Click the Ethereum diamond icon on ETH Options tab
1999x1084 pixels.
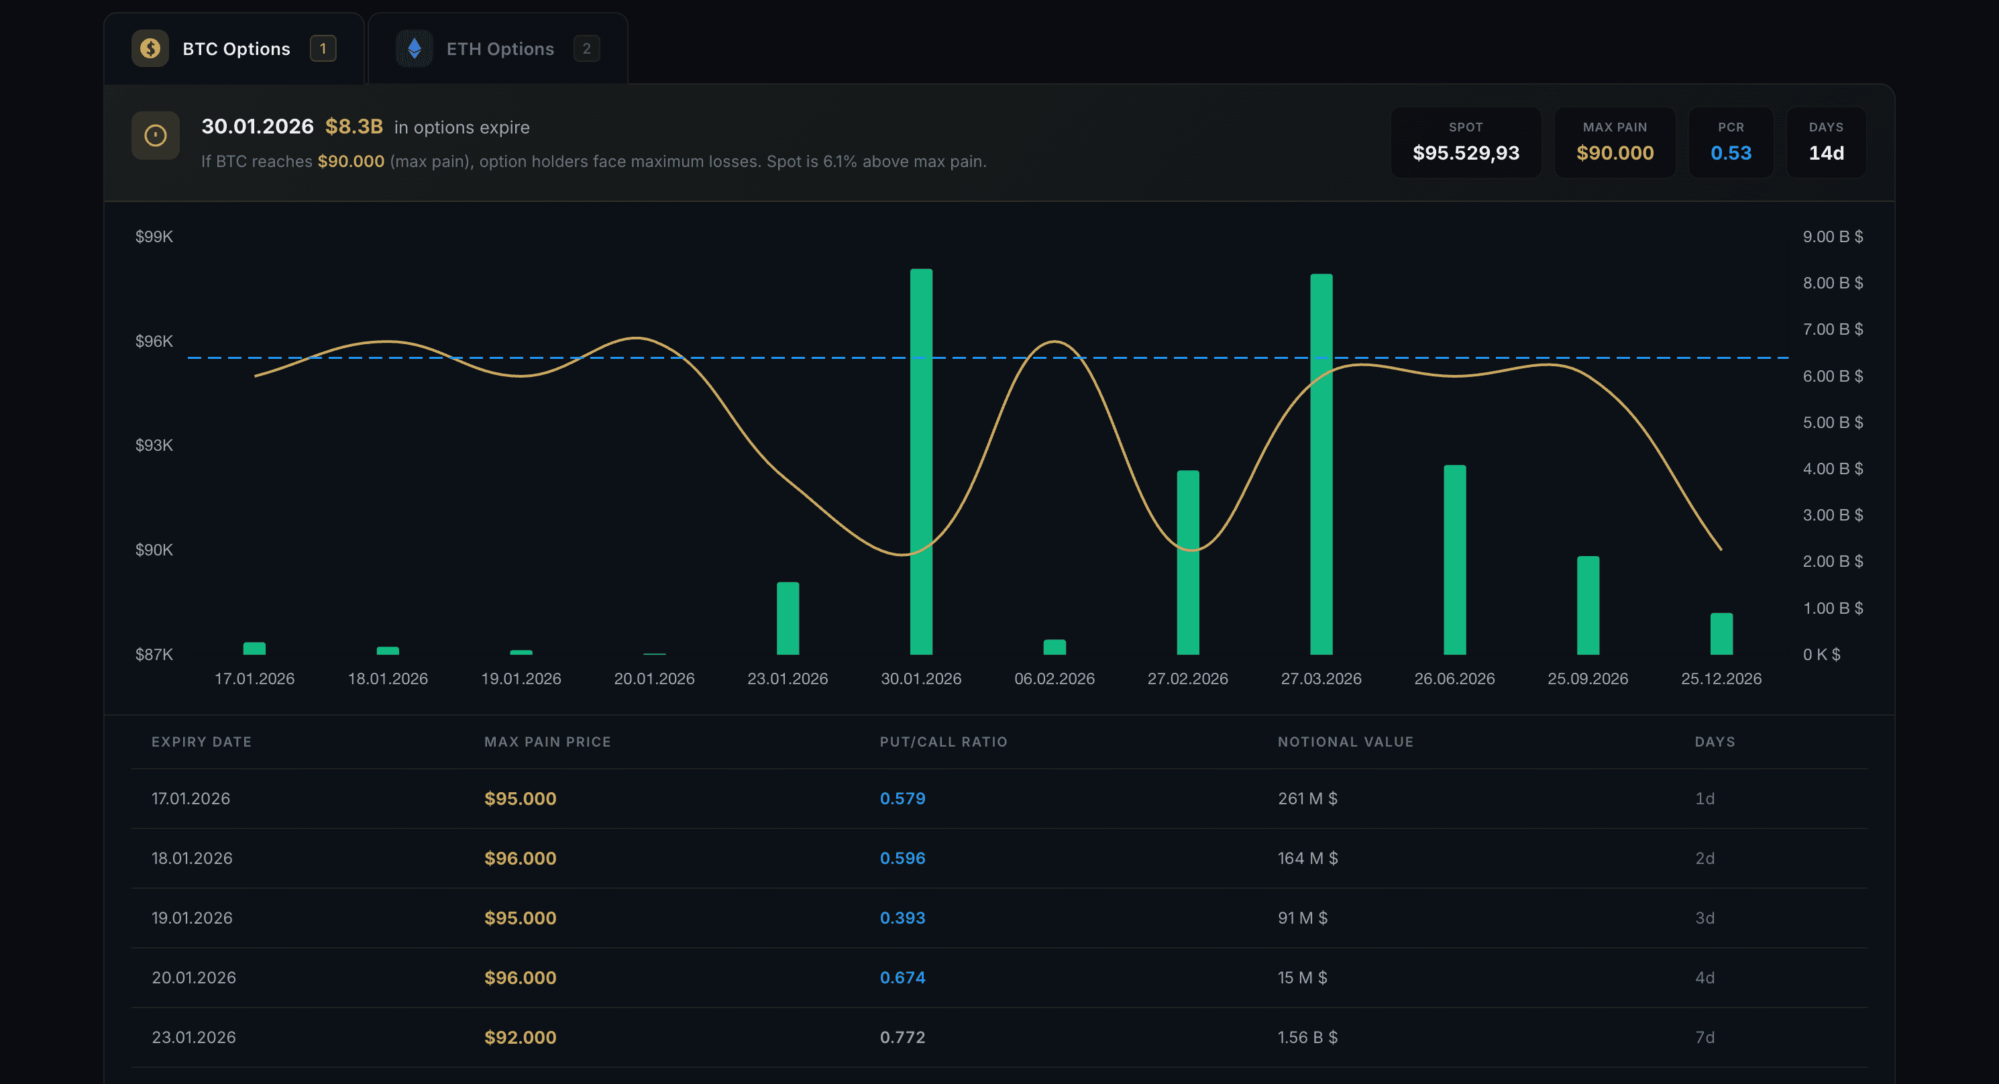tap(414, 48)
